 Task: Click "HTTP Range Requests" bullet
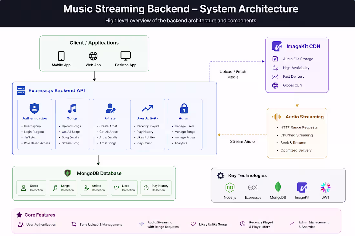coord(299,127)
